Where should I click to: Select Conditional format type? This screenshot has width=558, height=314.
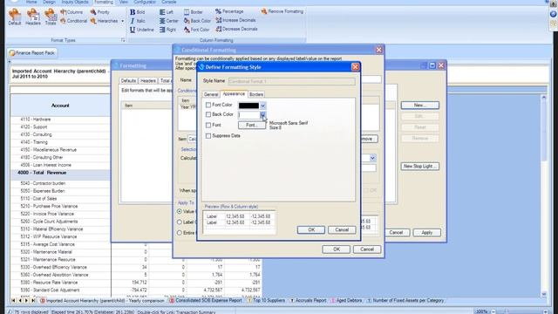[x=73, y=21]
